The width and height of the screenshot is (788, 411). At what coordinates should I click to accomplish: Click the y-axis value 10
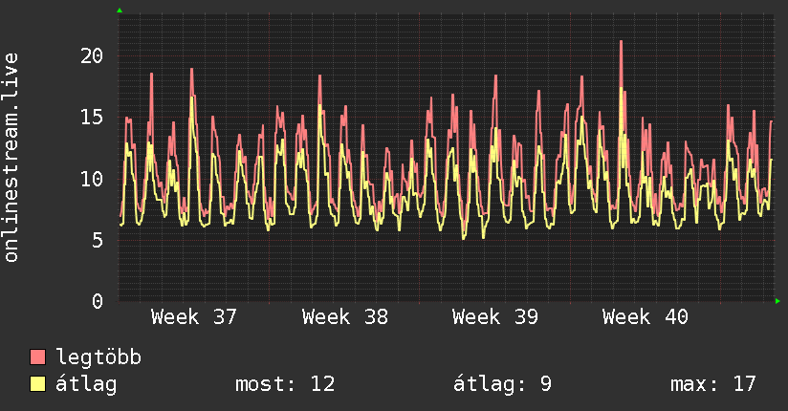(x=92, y=179)
